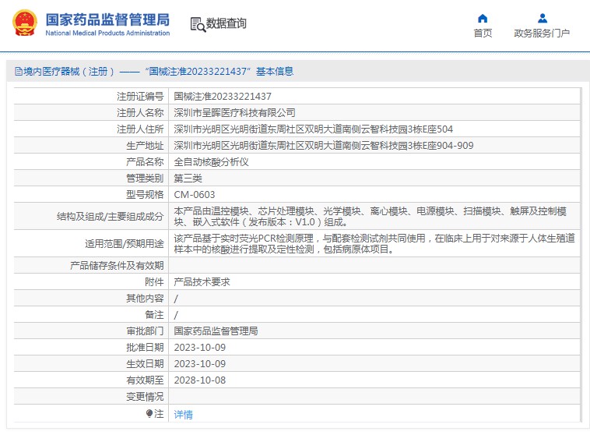The image size is (590, 435).
Task: Open the 政务服务门户 navigation item
Action: tap(542, 33)
